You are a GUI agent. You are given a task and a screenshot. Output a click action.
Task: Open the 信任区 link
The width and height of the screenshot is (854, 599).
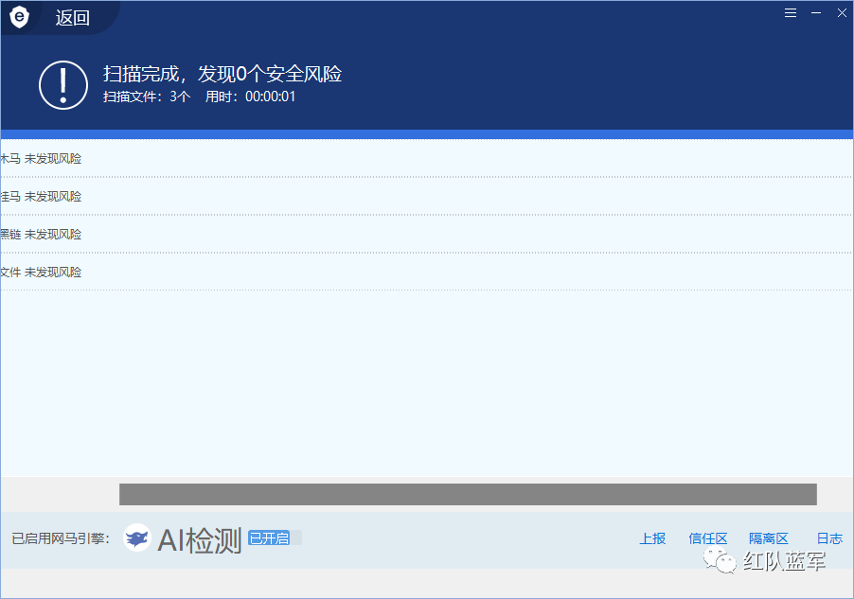point(708,538)
